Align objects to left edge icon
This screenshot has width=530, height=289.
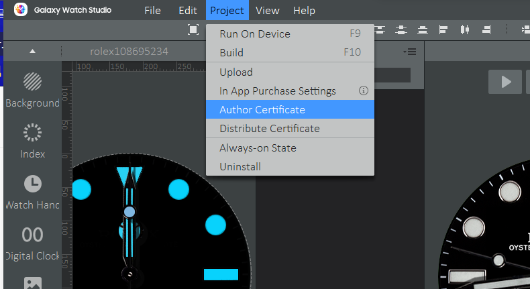[443, 30]
